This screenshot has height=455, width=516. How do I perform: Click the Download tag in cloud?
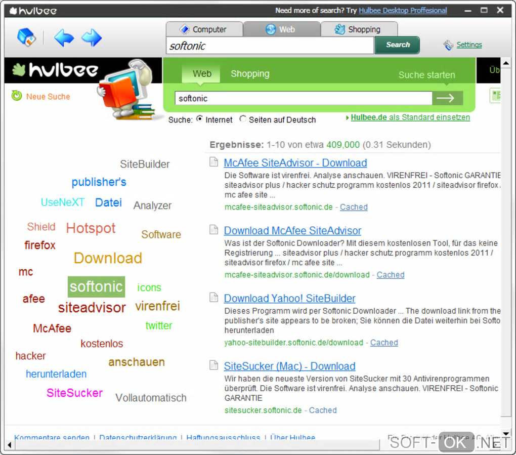pyautogui.click(x=108, y=258)
